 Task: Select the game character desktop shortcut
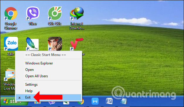click(55, 44)
